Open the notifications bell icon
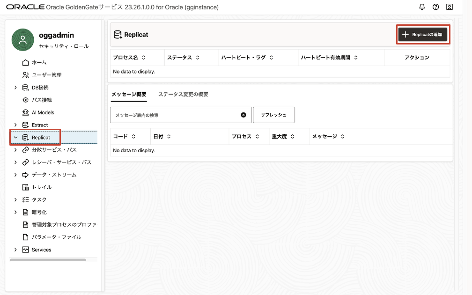472x295 pixels. pos(422,7)
